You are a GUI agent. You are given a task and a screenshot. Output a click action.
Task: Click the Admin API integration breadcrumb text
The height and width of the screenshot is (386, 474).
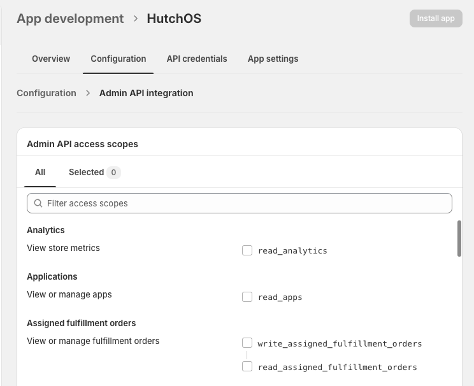[x=146, y=93]
